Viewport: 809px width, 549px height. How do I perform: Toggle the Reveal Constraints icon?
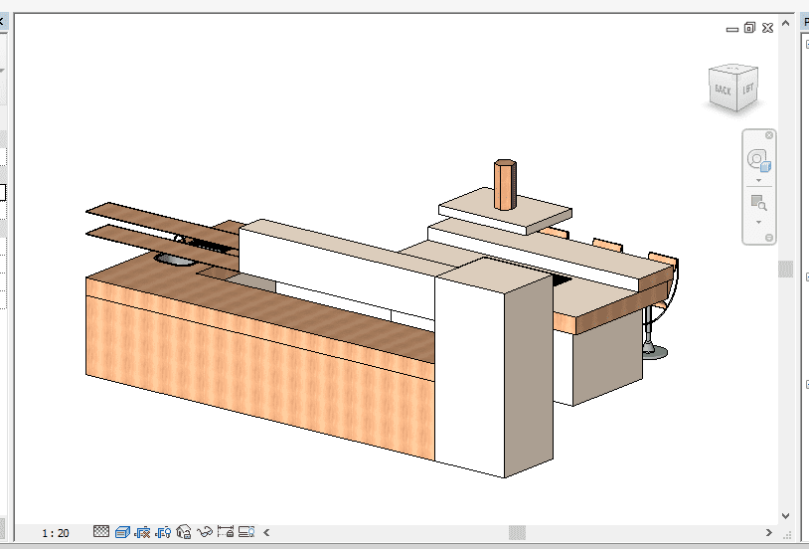pos(226,532)
